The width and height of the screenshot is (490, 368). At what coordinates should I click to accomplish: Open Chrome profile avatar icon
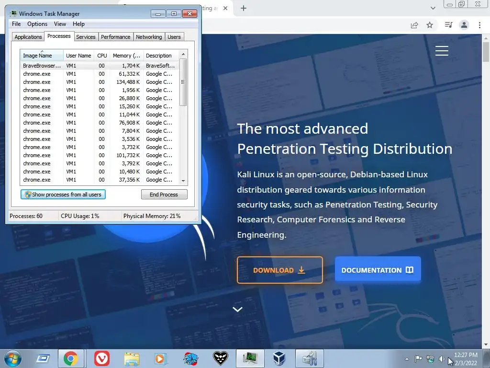pyautogui.click(x=464, y=25)
